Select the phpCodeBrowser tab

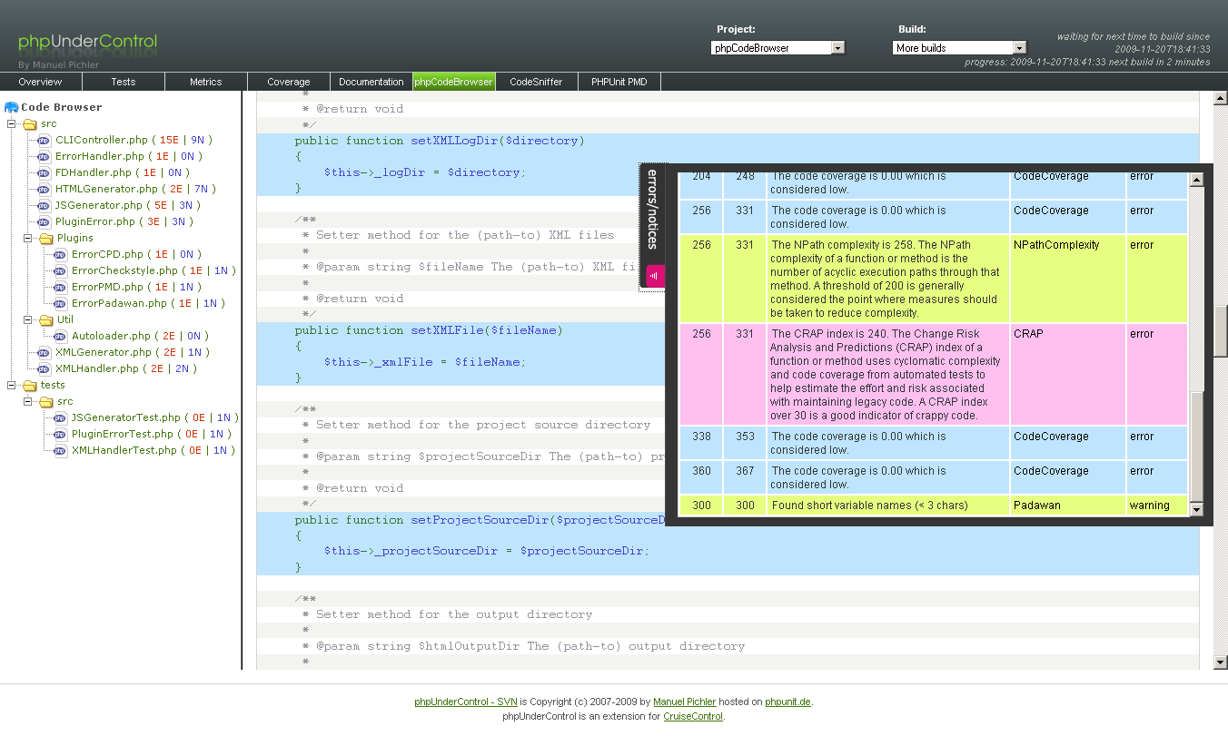454,82
